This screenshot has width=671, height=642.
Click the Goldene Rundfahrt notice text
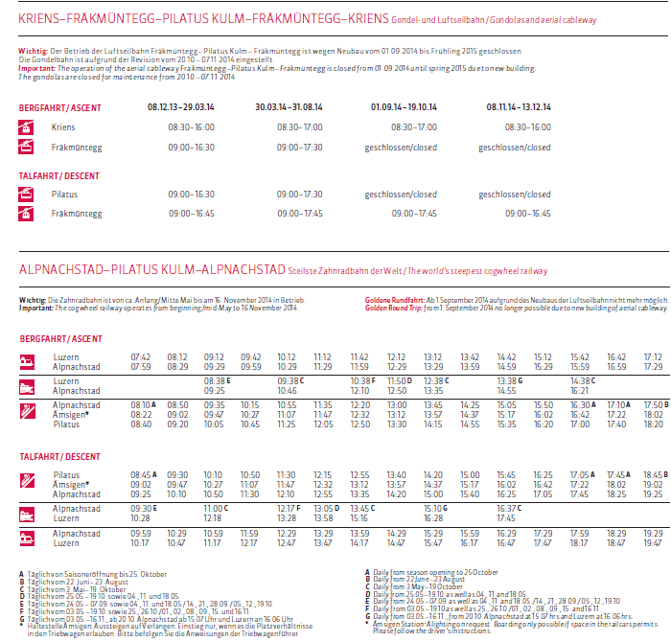click(x=514, y=300)
